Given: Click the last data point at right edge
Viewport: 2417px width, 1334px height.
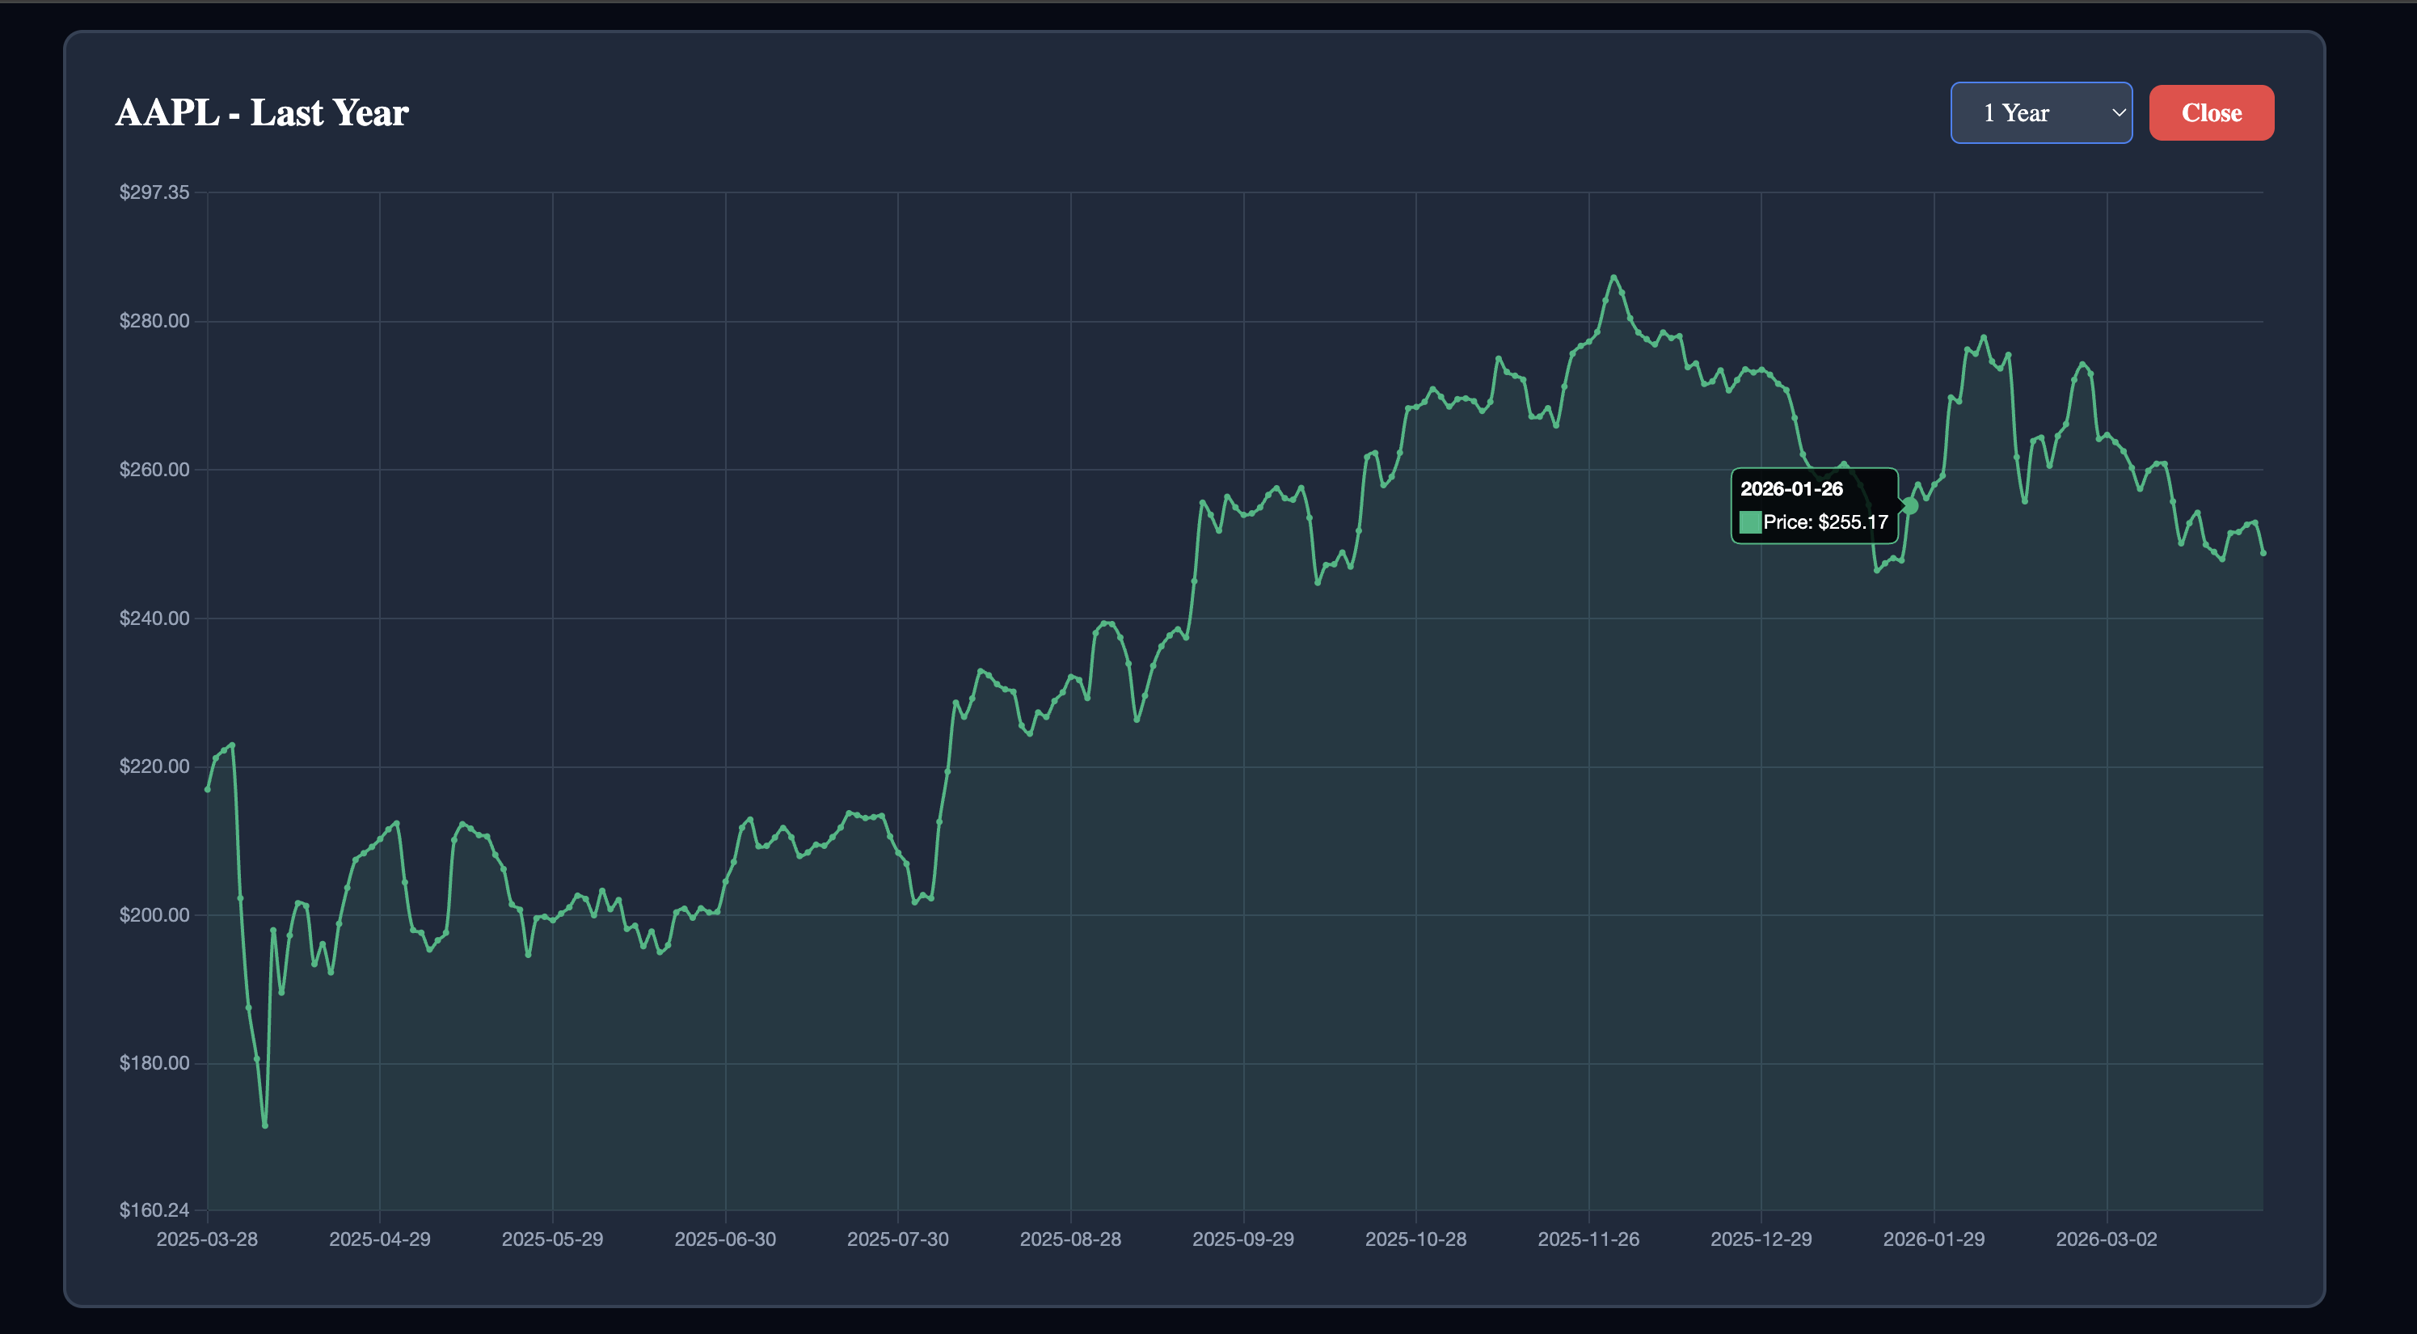Looking at the screenshot, I should pyautogui.click(x=2263, y=554).
